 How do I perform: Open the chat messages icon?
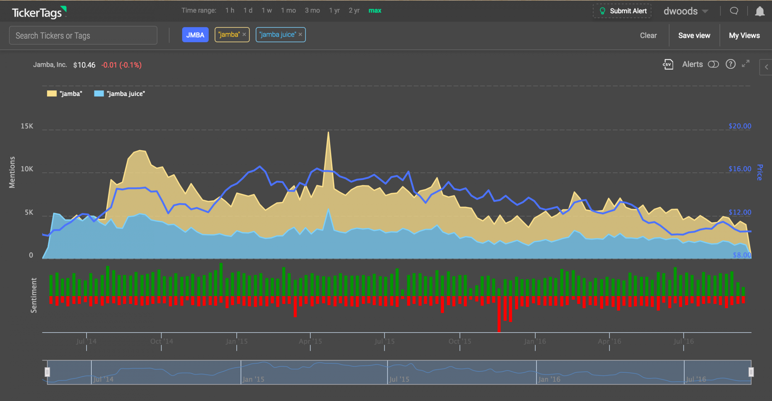734,11
